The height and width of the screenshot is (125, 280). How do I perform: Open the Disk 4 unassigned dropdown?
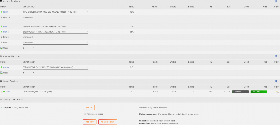[x=55, y=42]
